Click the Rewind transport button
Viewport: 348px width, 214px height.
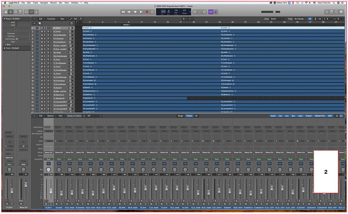123,12
